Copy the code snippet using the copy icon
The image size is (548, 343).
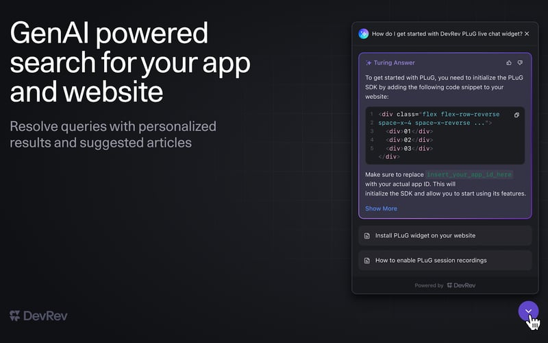[516, 115]
